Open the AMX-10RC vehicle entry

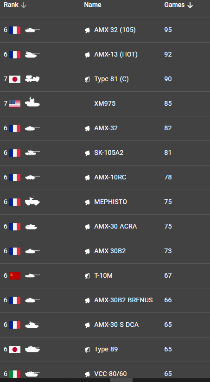point(110,178)
